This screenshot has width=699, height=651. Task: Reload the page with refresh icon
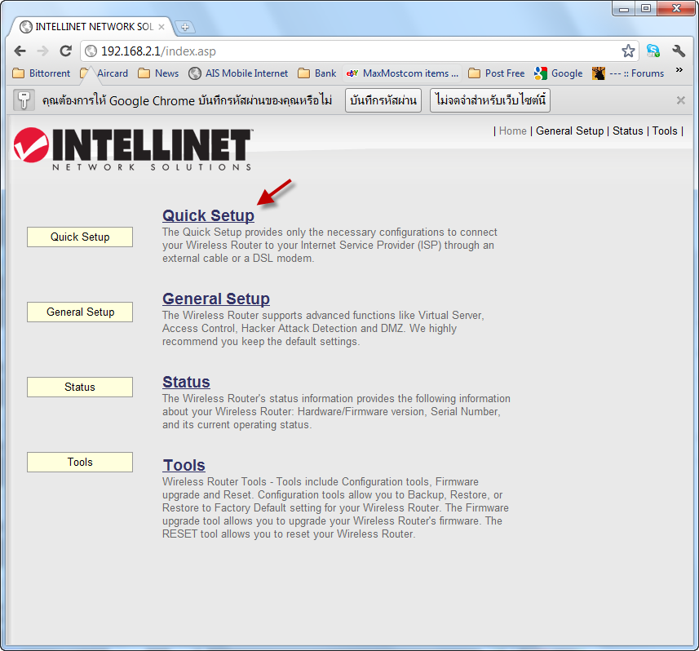(66, 51)
